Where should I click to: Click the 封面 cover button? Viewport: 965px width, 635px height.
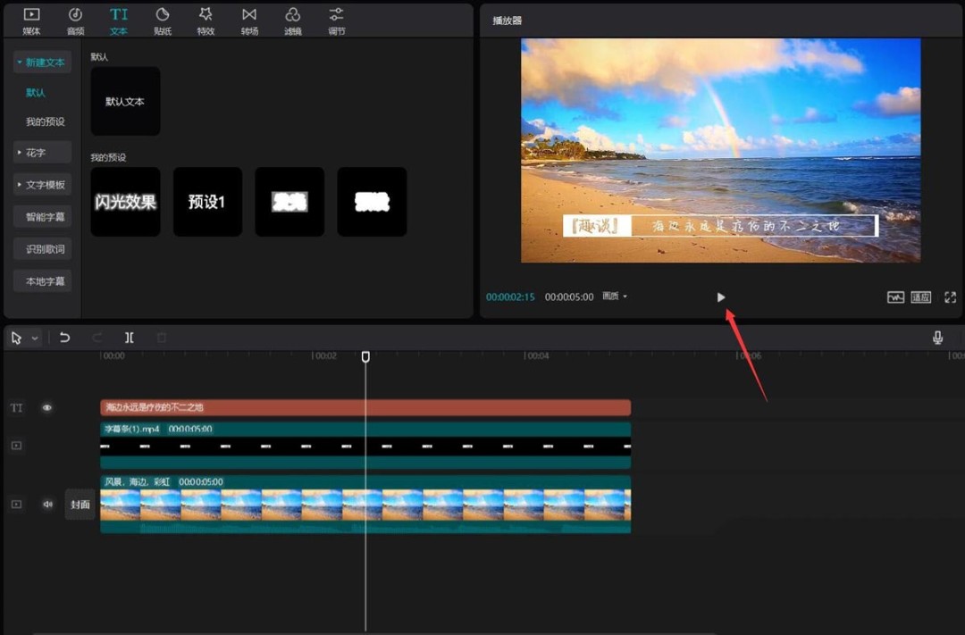(80, 505)
